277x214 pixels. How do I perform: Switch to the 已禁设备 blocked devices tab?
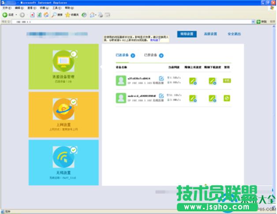point(150,55)
